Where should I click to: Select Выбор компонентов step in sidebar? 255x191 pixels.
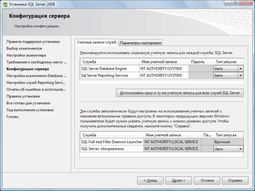[24, 48]
